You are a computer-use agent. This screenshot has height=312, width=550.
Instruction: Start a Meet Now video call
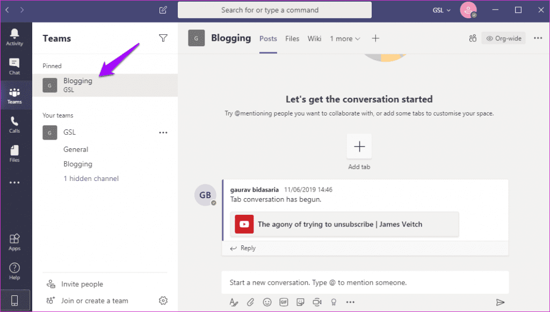click(317, 302)
